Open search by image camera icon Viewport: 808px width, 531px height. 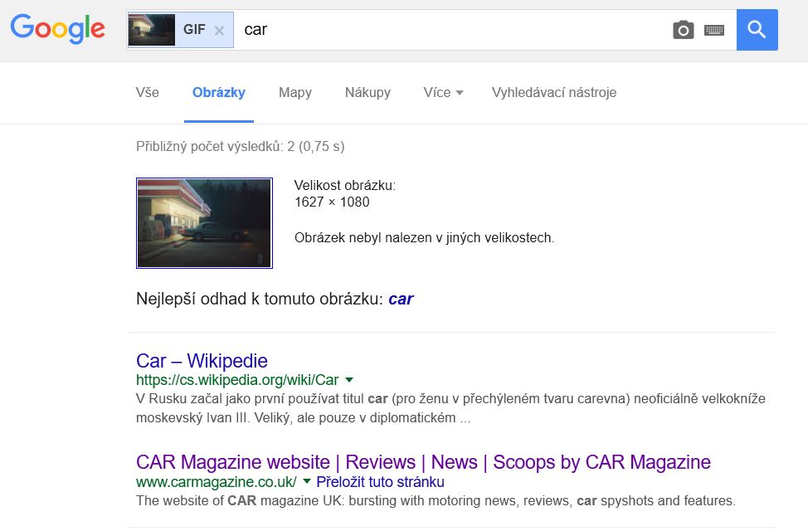click(684, 30)
